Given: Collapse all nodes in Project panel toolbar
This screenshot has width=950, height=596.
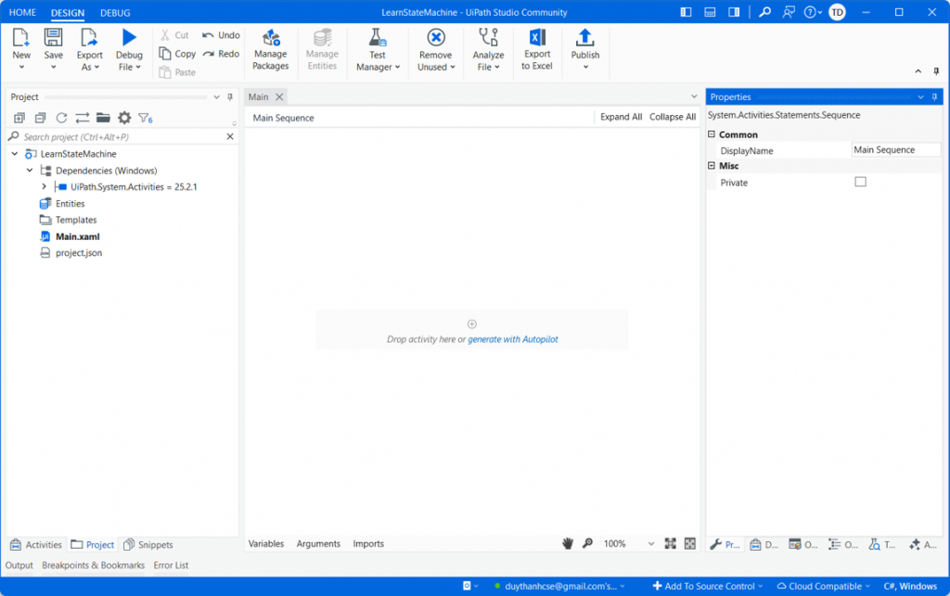Looking at the screenshot, I should pyautogui.click(x=40, y=118).
